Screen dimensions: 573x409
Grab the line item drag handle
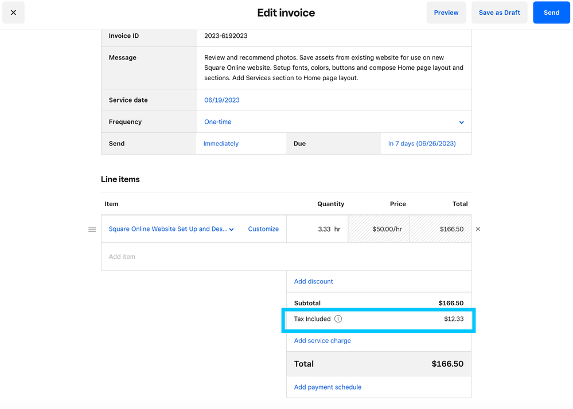[92, 229]
